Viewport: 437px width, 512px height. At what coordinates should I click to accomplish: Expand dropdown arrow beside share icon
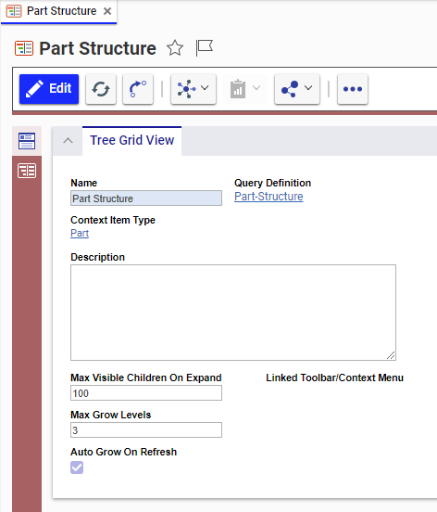[308, 88]
